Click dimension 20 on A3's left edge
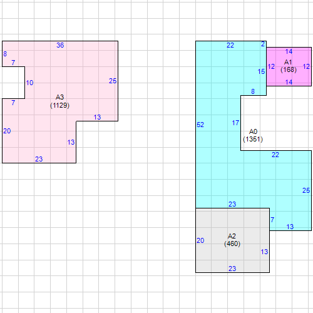The image size is (313, 313). (x=7, y=131)
